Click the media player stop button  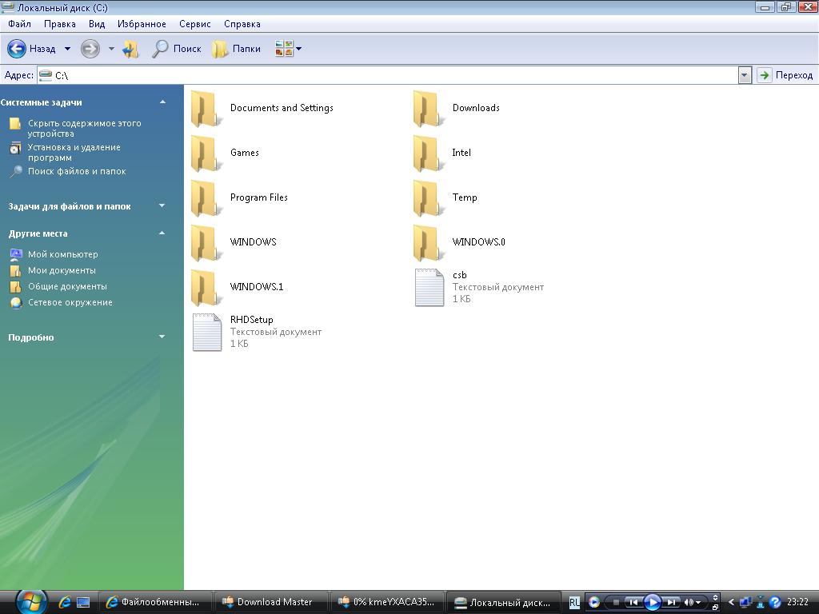point(615,603)
